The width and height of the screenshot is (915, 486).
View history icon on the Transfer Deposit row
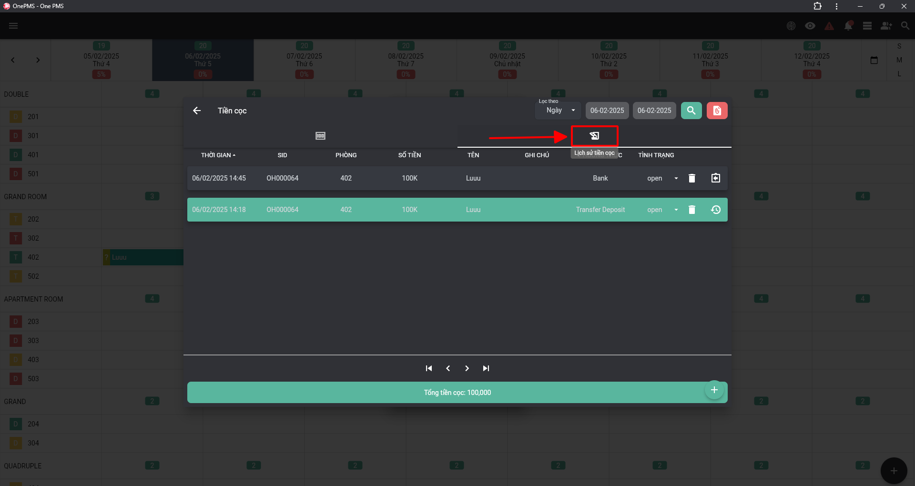point(716,210)
